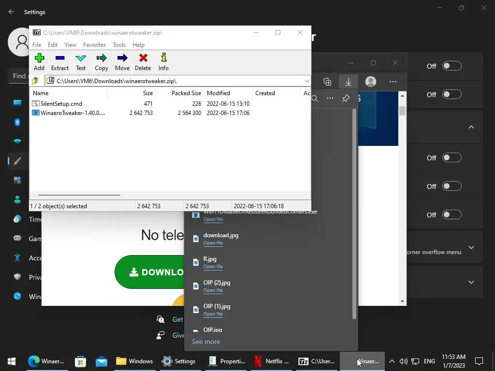Open Info for the selected archive item
The width and height of the screenshot is (495, 371).
tap(163, 62)
